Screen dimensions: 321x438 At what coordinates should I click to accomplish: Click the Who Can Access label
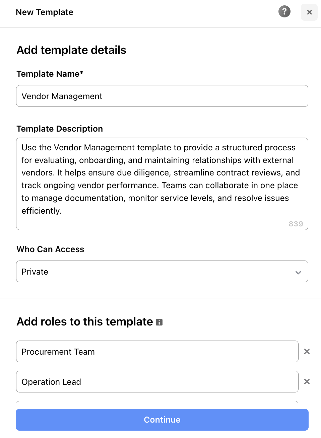click(50, 249)
